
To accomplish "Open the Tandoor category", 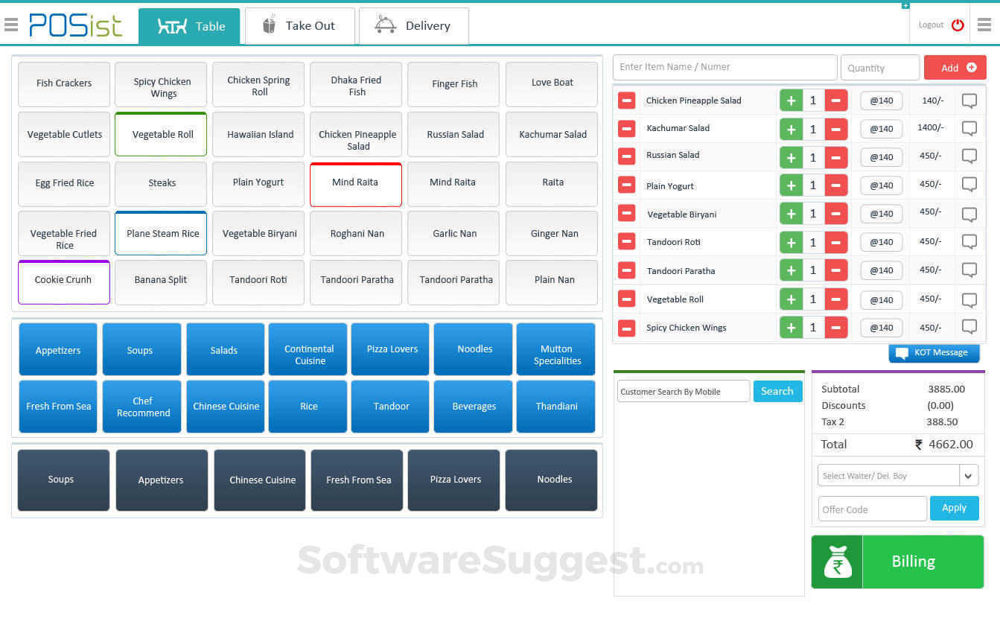I will coord(390,406).
